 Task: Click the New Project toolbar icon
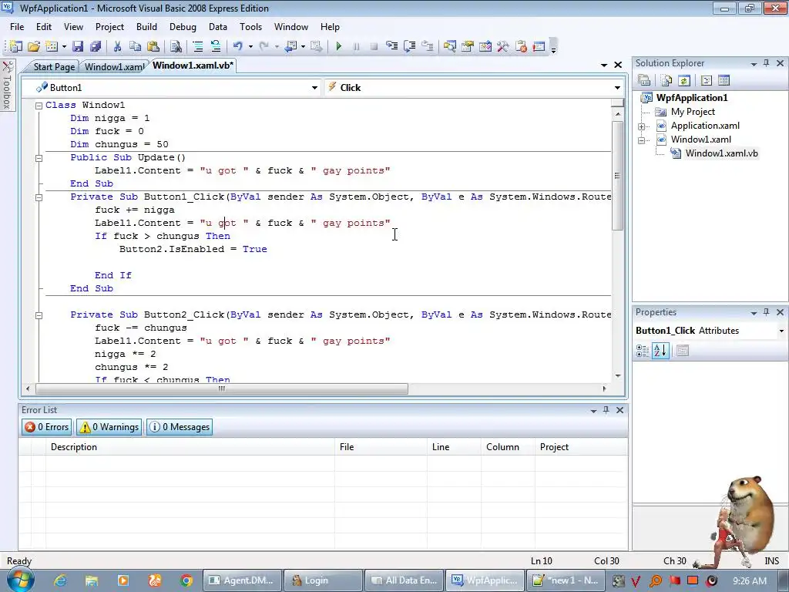point(15,47)
